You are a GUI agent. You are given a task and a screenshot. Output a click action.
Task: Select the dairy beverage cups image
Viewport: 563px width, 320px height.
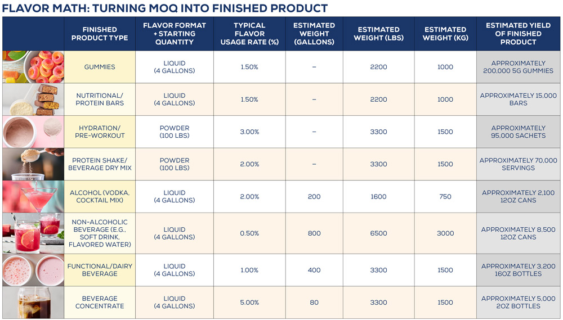point(33,270)
